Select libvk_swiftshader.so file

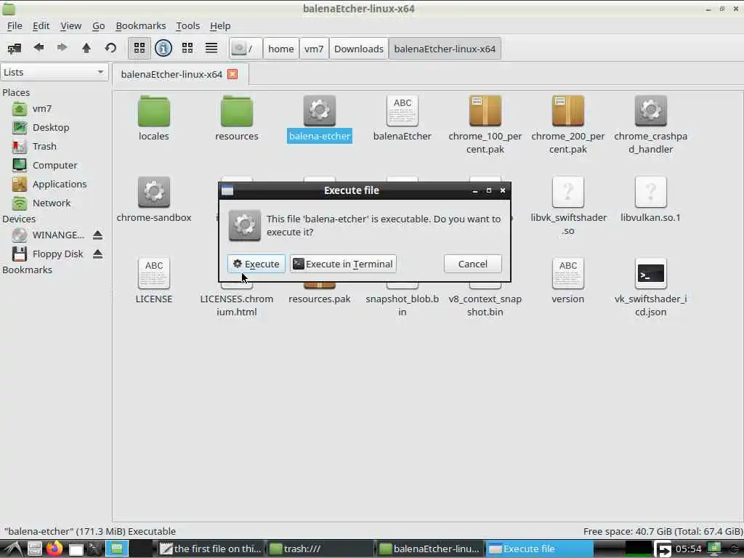pos(568,206)
